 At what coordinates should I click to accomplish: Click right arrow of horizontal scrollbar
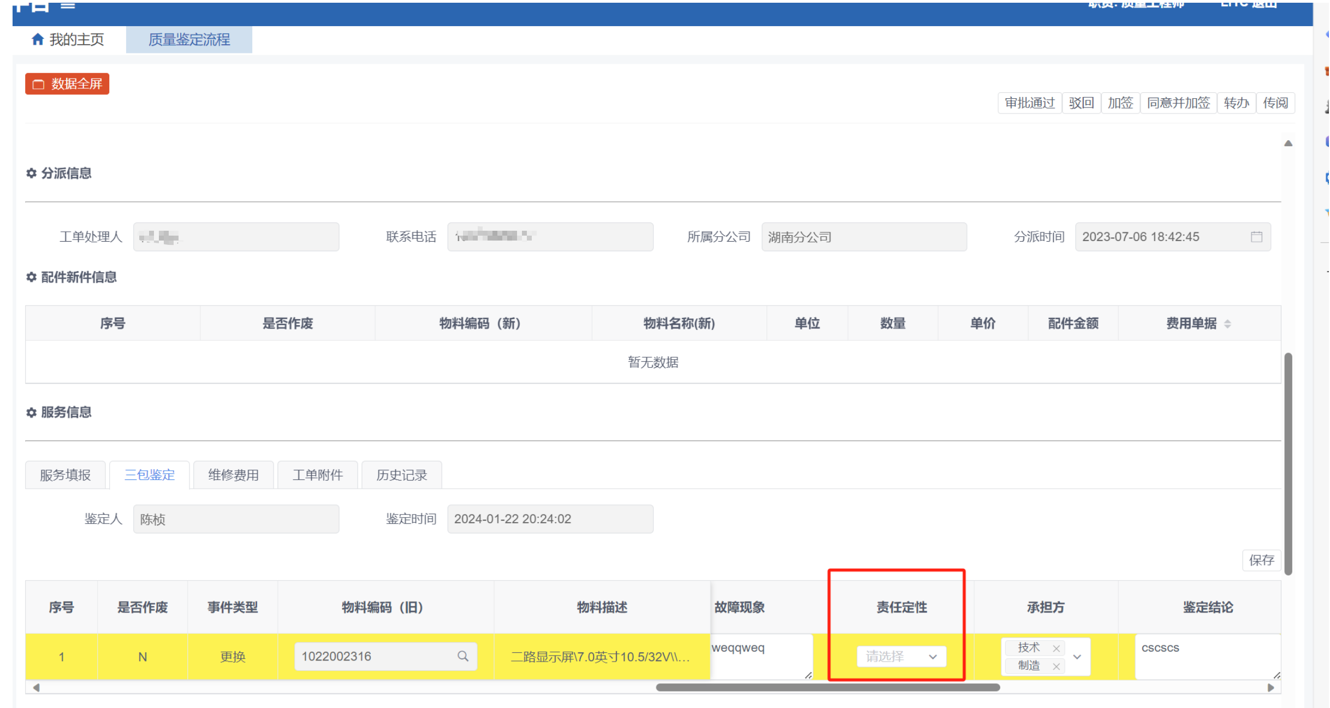tap(1271, 687)
